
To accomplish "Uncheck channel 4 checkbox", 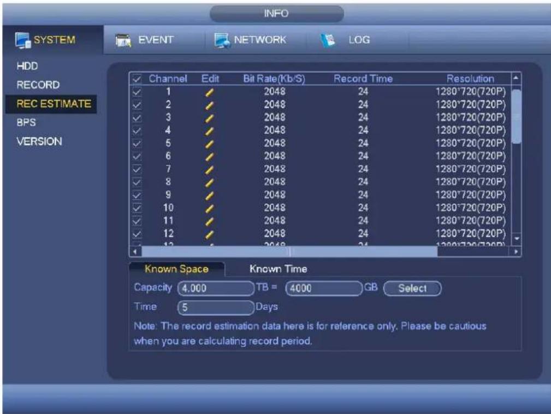I will 137,130.
